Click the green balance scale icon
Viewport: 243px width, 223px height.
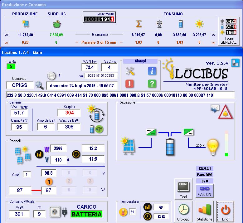pos(99,129)
